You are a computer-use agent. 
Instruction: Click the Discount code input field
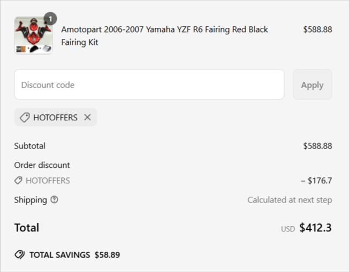coord(149,84)
